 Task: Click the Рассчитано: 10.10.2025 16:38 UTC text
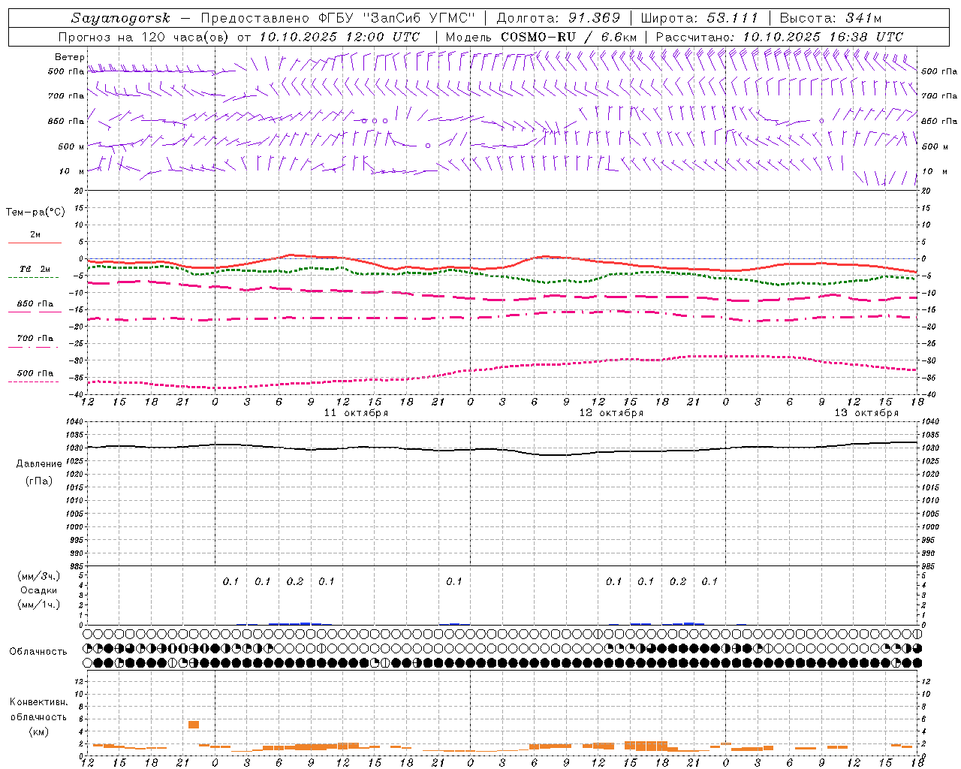[779, 37]
